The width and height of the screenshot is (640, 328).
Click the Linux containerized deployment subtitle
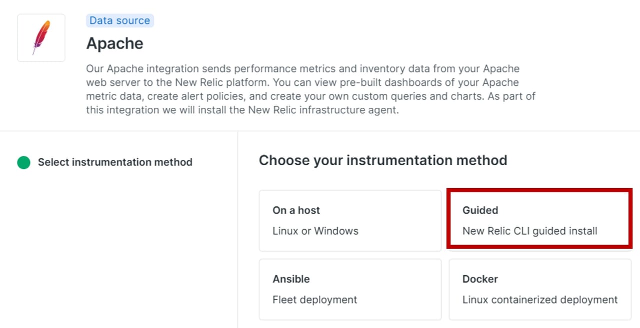pyautogui.click(x=540, y=300)
